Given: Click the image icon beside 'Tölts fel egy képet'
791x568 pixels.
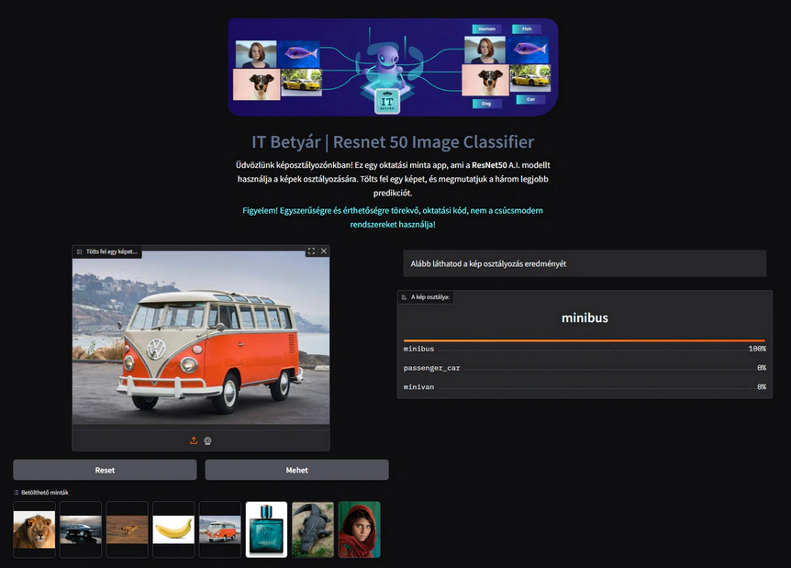Looking at the screenshot, I should (x=80, y=251).
